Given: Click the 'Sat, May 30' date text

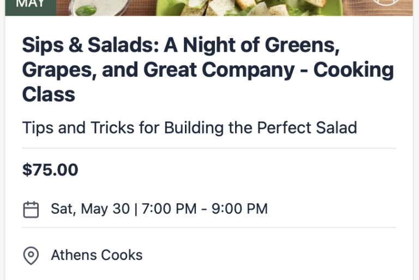Looking at the screenshot, I should point(91,209).
